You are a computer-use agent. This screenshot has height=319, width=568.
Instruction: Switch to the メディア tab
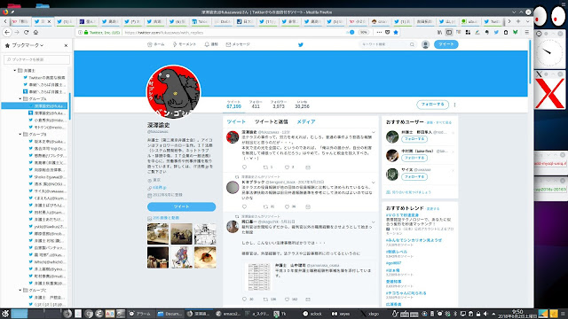[305, 122]
